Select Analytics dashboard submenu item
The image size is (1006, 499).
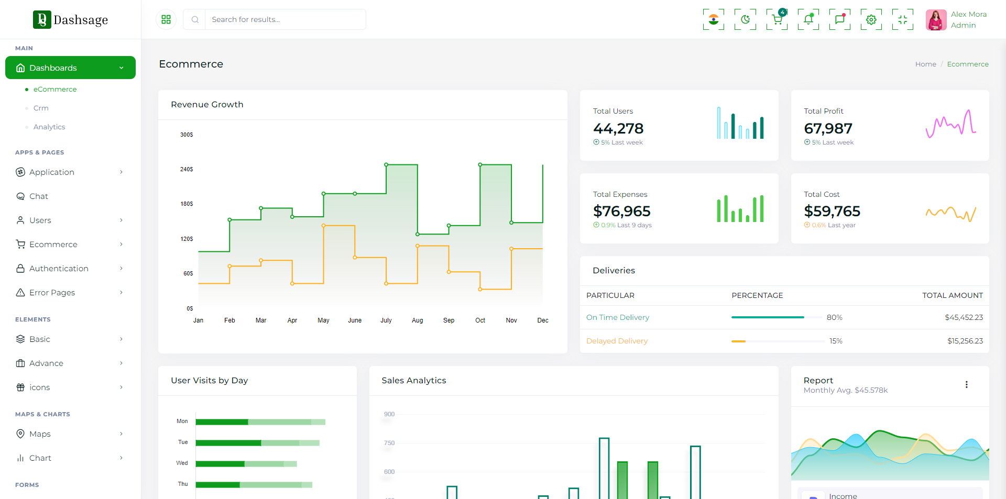click(x=49, y=127)
